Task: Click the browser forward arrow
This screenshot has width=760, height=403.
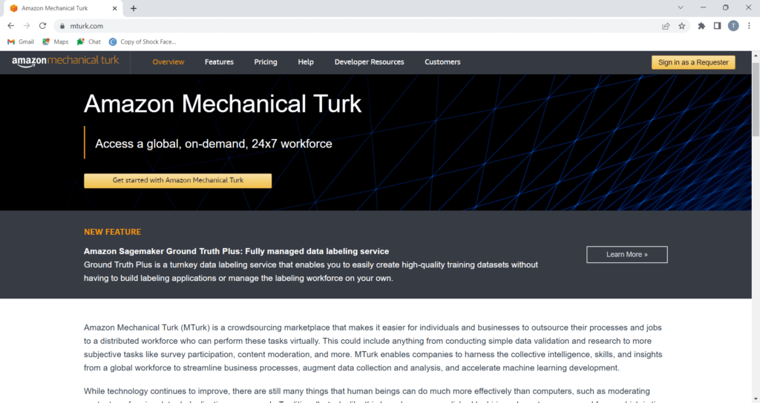Action: [27, 26]
